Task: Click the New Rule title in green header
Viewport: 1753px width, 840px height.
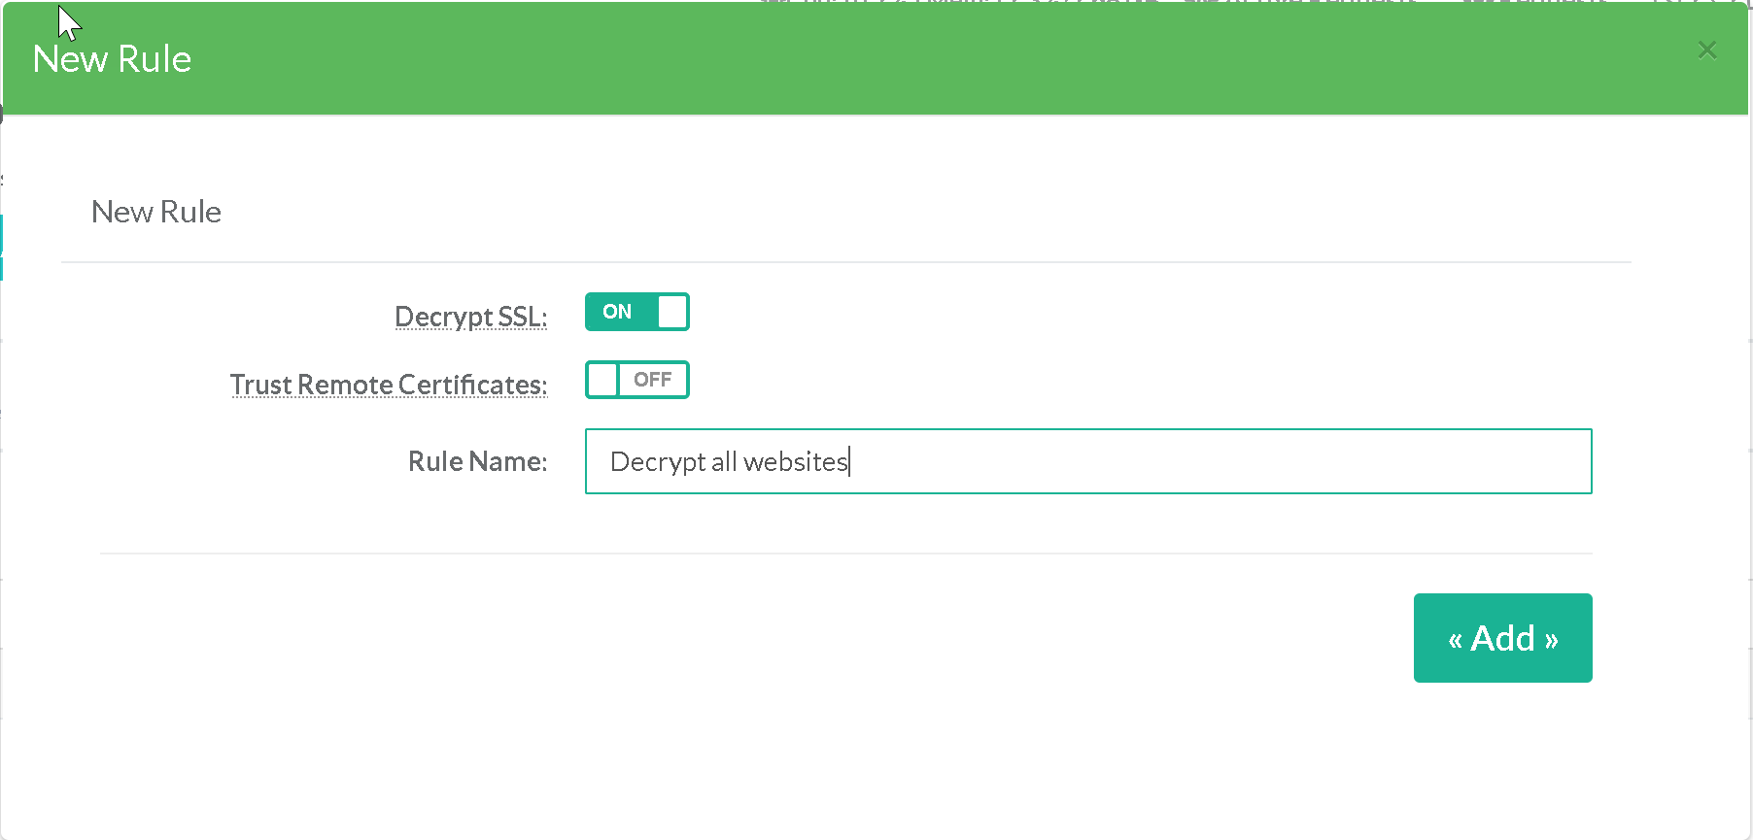Action: click(112, 59)
